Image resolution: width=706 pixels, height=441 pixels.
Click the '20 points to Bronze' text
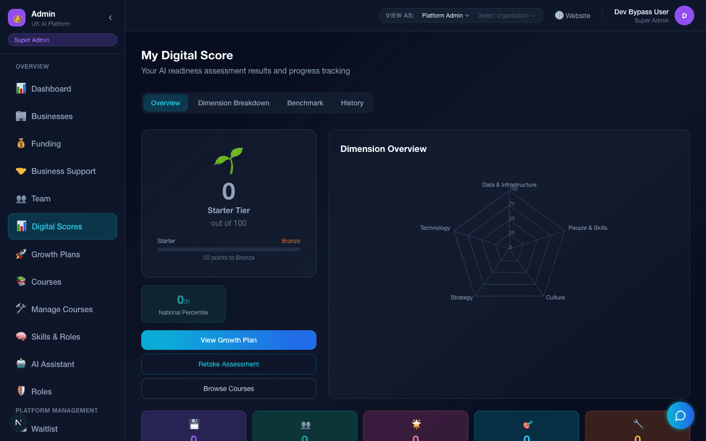coord(228,258)
